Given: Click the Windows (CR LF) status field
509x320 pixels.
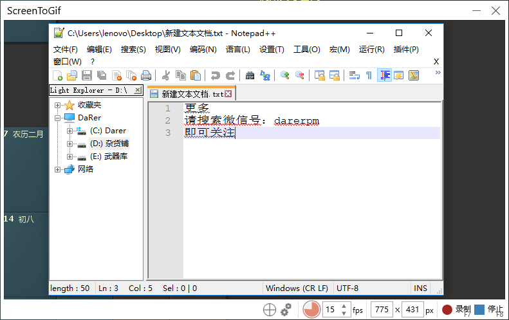Looking at the screenshot, I should 297,288.
